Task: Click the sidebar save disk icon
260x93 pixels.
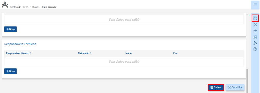Action: (255, 18)
